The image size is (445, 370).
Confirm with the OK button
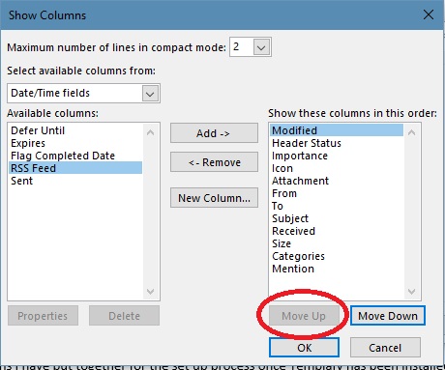coord(304,348)
